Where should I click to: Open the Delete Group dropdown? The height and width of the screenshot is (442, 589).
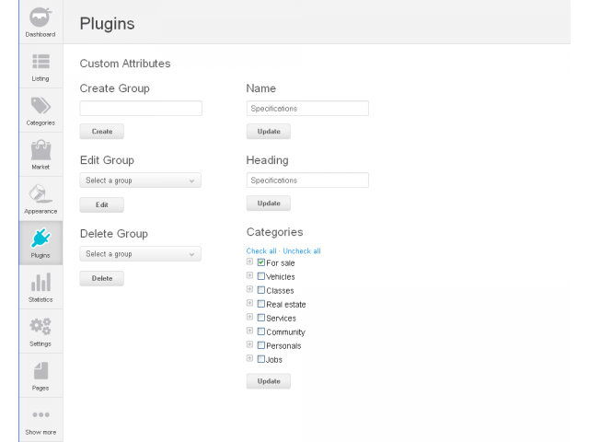[x=140, y=254]
